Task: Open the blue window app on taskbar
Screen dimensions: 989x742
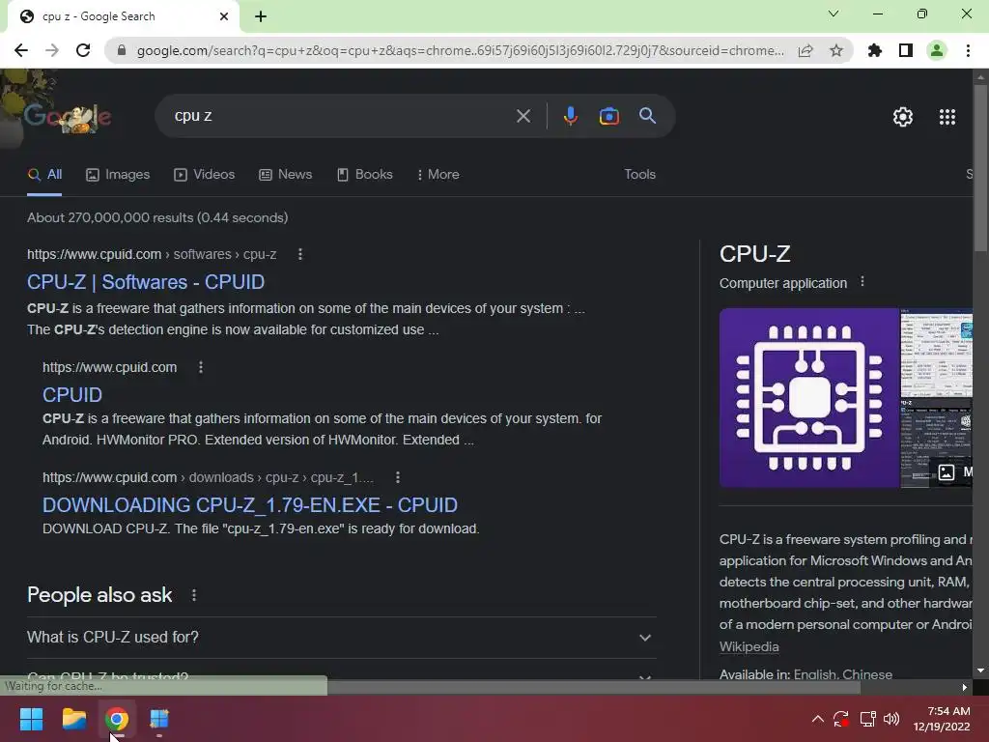Action: click(159, 719)
